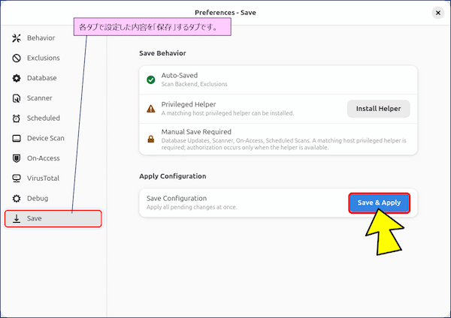The width and height of the screenshot is (451, 318).
Task: Click the Behavior tools icon
Action: tap(17, 38)
